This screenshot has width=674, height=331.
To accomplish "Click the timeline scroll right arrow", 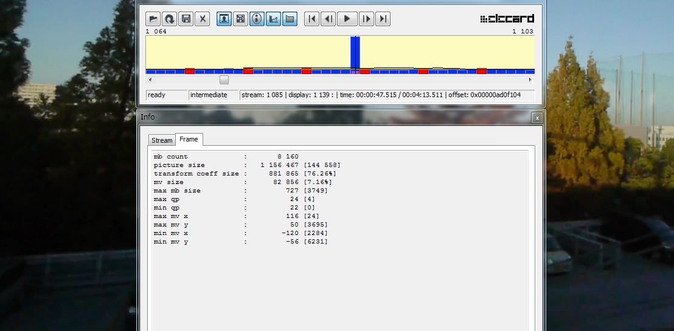I will (x=530, y=80).
